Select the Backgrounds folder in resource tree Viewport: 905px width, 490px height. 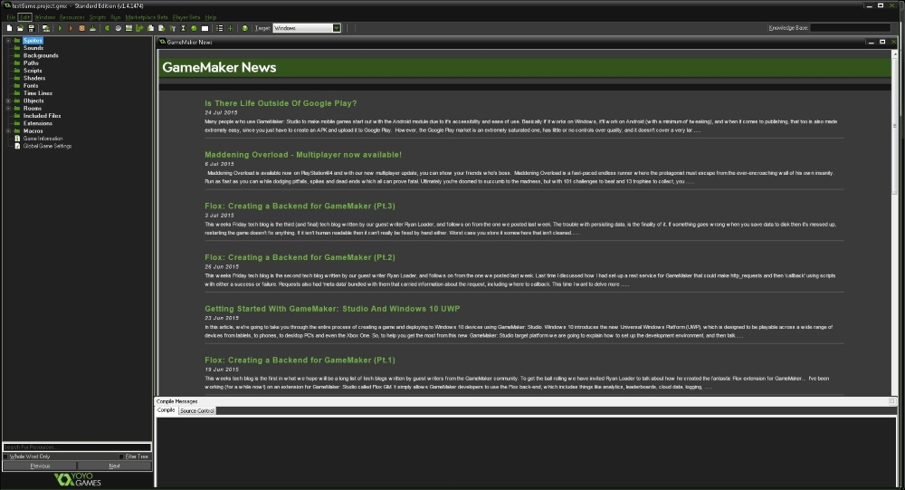(41, 55)
